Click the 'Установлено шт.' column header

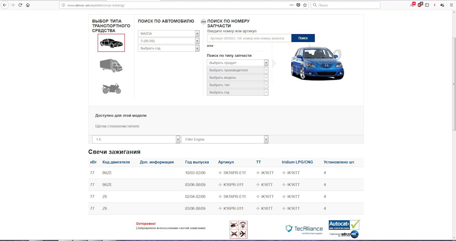(x=339, y=162)
